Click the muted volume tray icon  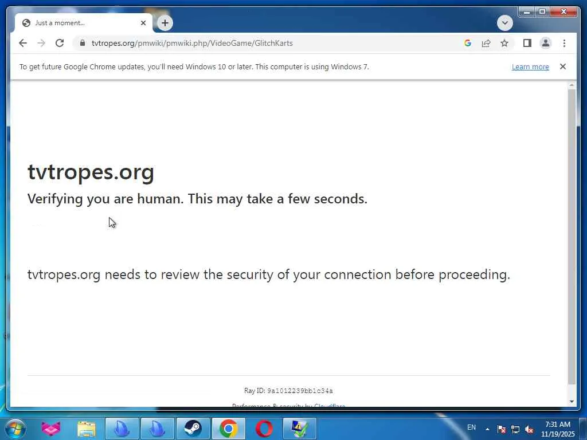click(x=529, y=429)
